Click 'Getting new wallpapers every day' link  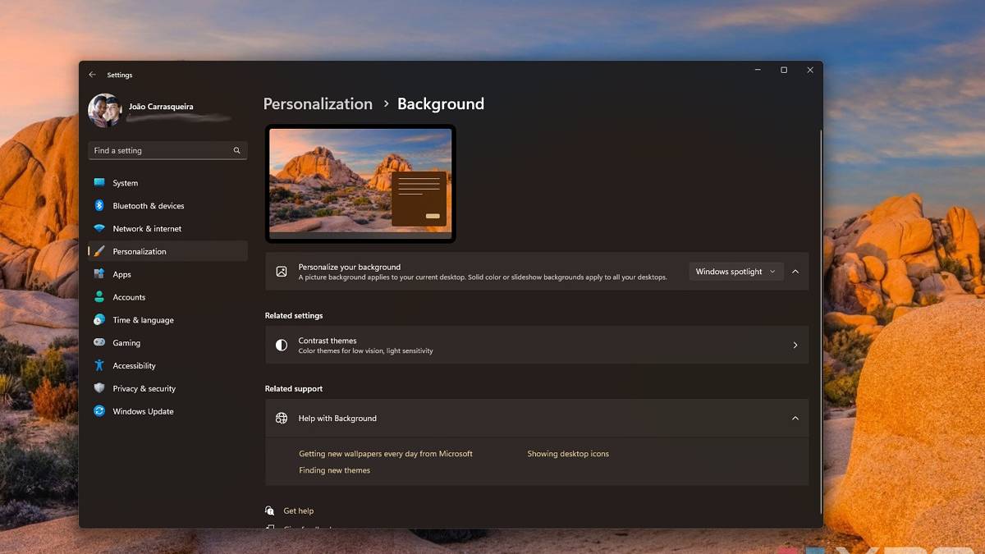386,454
